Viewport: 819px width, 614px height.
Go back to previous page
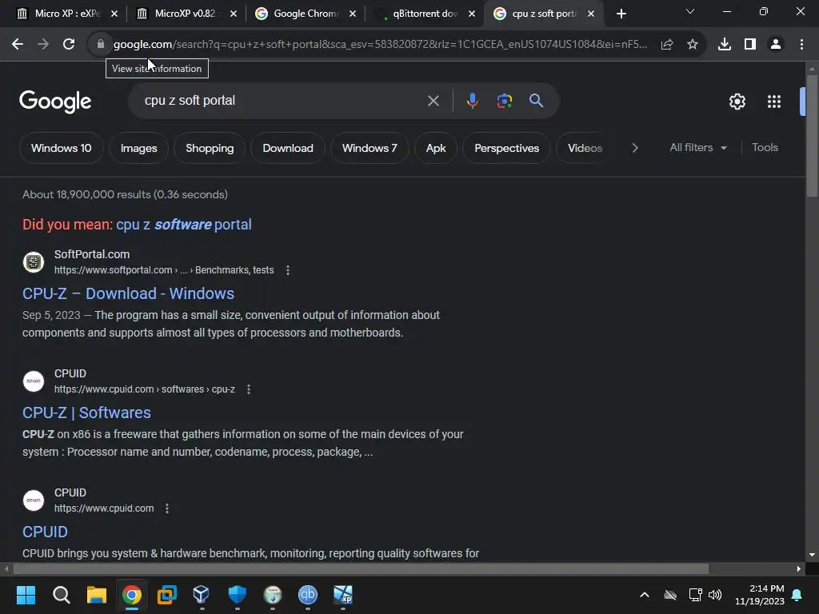pyautogui.click(x=18, y=45)
